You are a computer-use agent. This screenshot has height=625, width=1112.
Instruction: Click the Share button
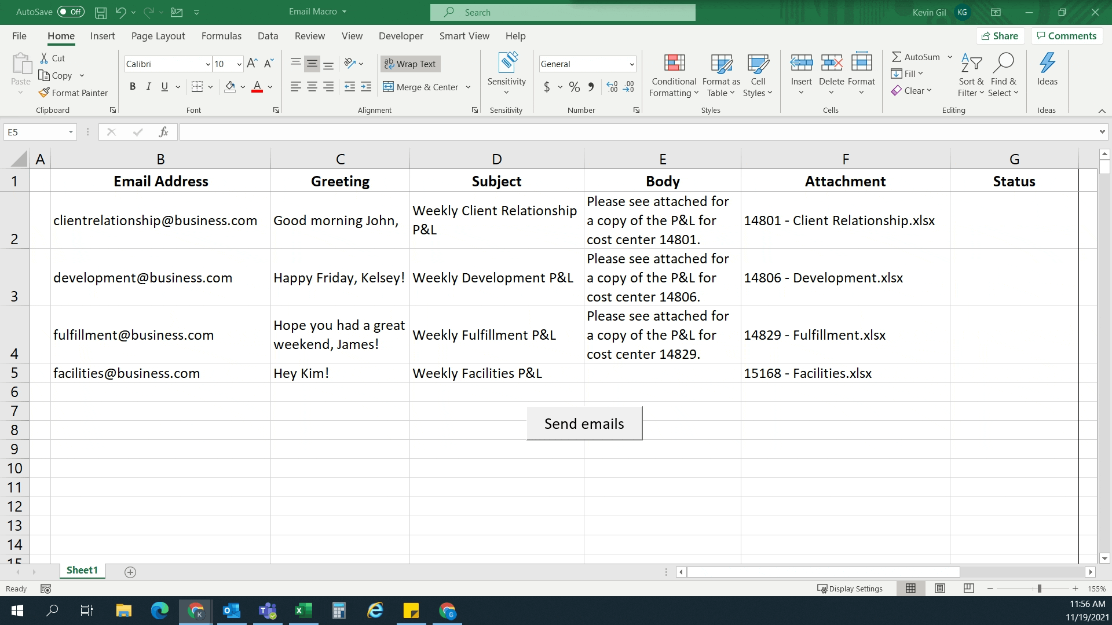pyautogui.click(x=1000, y=36)
